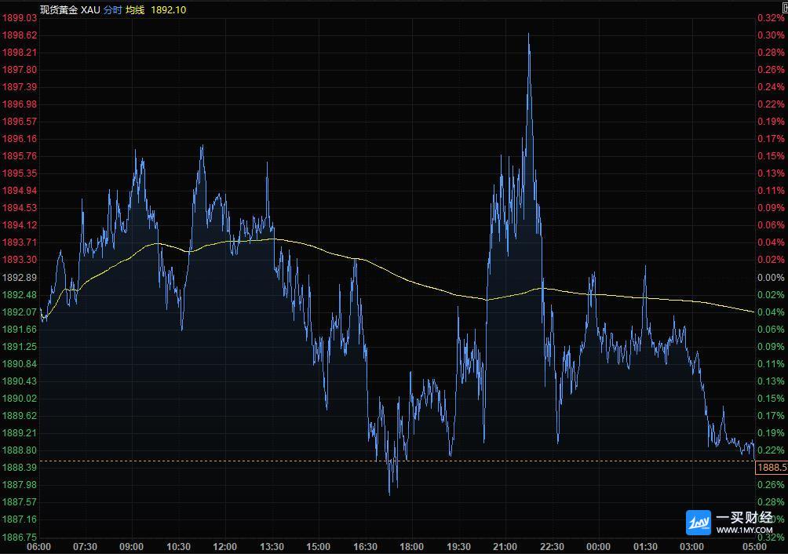Click the 07:30 time axis label
This screenshot has height=554, width=788.
(85, 546)
